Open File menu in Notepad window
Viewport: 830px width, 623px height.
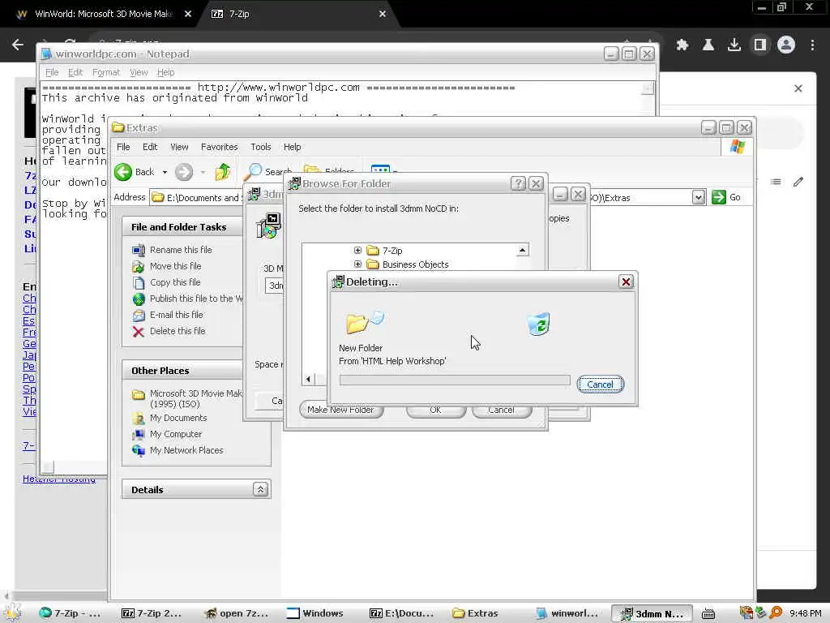(x=52, y=72)
